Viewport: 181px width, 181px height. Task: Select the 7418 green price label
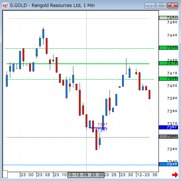pos(168,63)
